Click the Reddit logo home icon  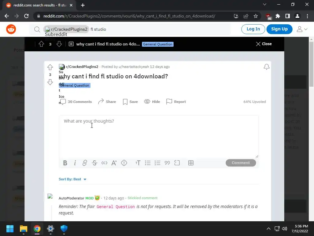[x=11, y=29]
